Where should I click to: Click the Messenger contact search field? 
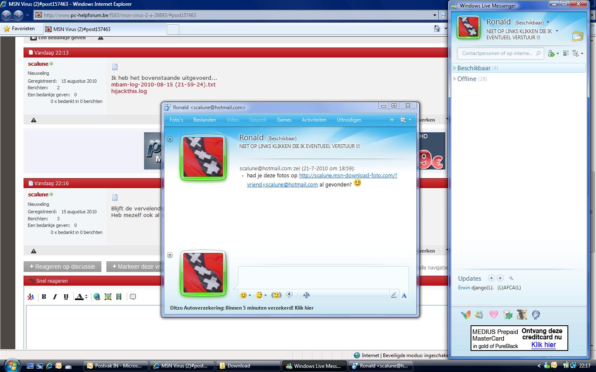coord(501,53)
